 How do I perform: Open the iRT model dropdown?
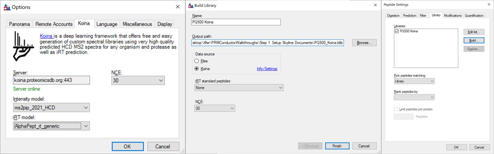click(51, 126)
